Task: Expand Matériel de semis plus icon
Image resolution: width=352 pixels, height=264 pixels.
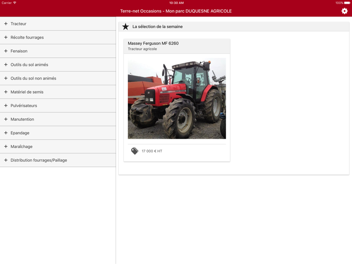Action: point(6,92)
